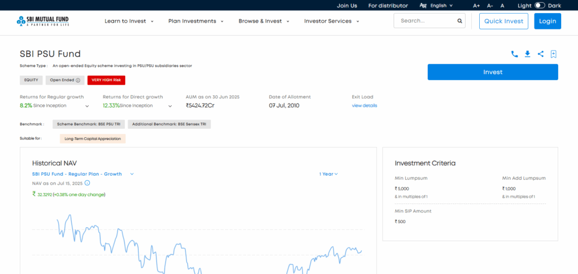
Task: Click the Min SIP Amount ₹500 value
Action: 400,221
